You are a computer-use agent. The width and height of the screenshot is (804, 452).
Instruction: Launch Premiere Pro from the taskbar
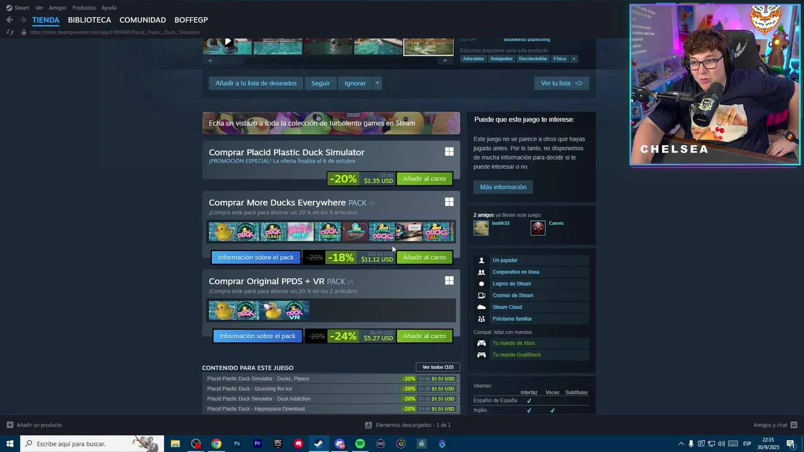click(x=258, y=444)
